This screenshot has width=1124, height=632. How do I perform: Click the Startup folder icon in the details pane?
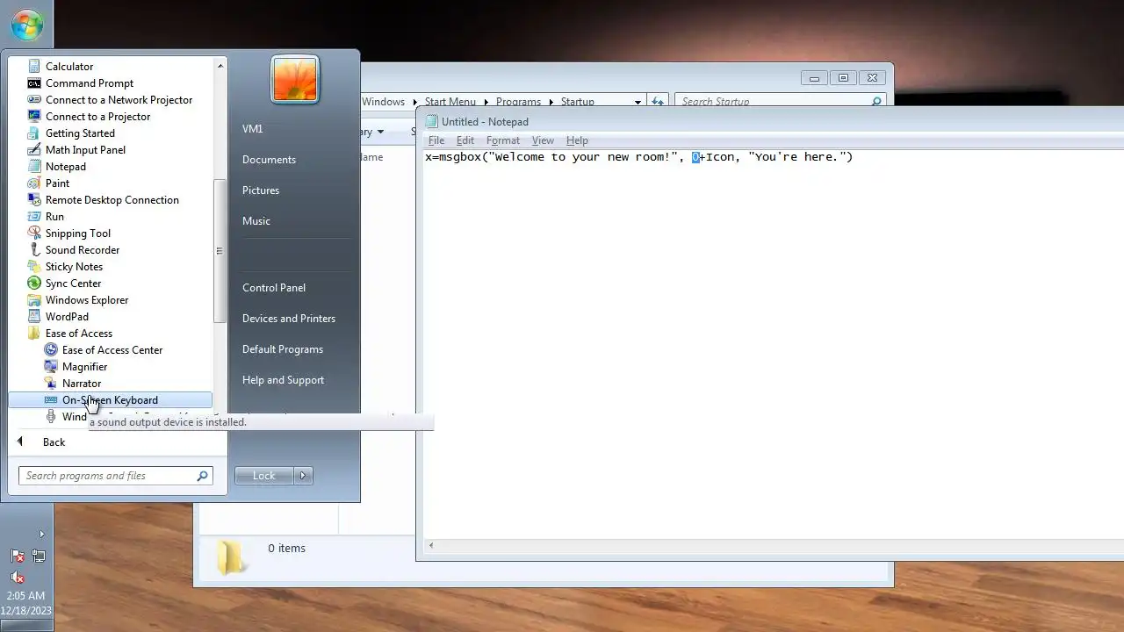[x=230, y=557]
